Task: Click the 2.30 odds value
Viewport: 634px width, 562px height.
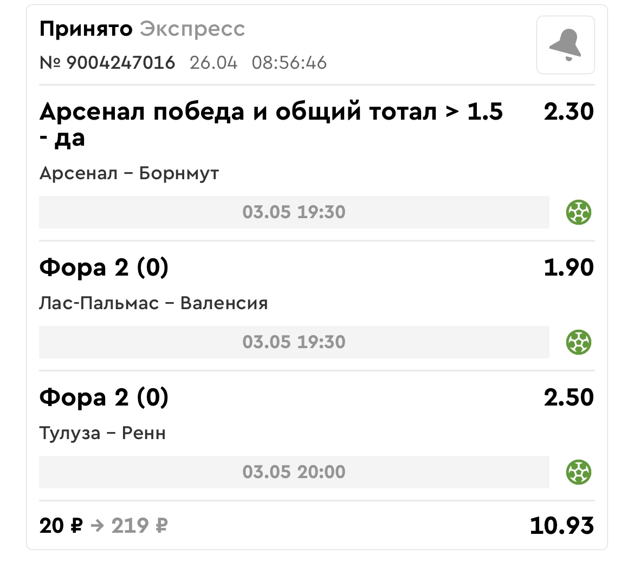Action: tap(568, 112)
